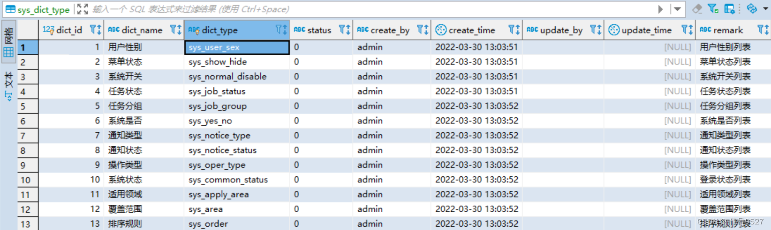Open filter/sort icon on dict_name column
Screen dimensions: 771x230
175,30
